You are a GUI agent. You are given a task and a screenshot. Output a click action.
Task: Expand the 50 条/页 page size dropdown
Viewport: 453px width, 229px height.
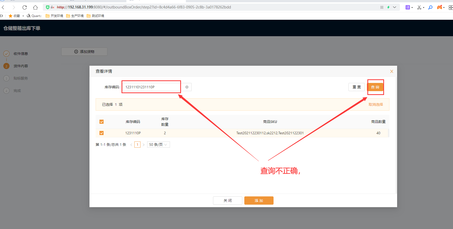(x=158, y=145)
